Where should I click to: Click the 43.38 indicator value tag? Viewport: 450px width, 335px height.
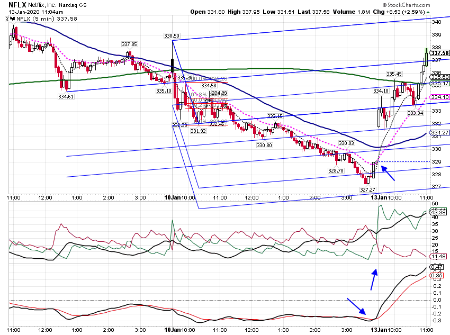click(438, 213)
